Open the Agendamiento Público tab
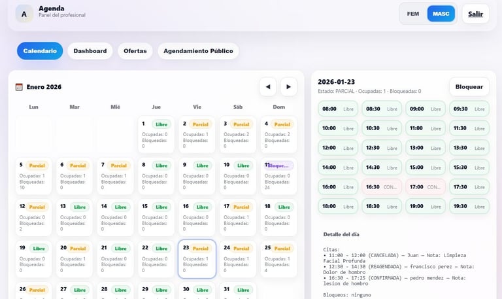The width and height of the screenshot is (502, 299). (198, 50)
